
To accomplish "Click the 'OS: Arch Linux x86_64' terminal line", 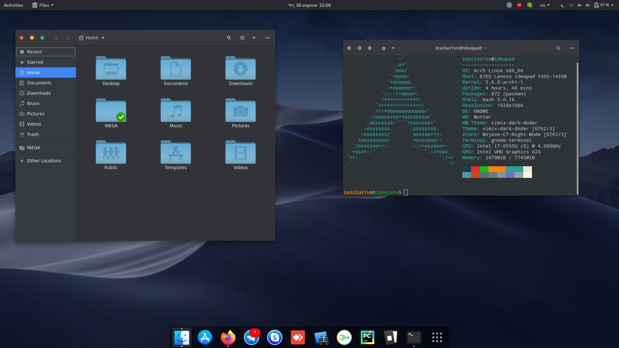I will click(492, 71).
